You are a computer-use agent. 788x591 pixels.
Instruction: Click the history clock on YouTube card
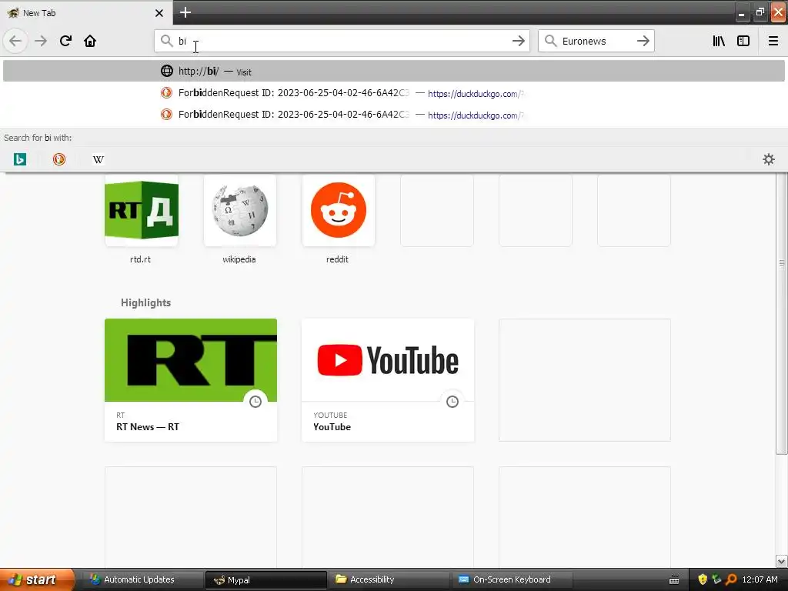[x=452, y=402]
